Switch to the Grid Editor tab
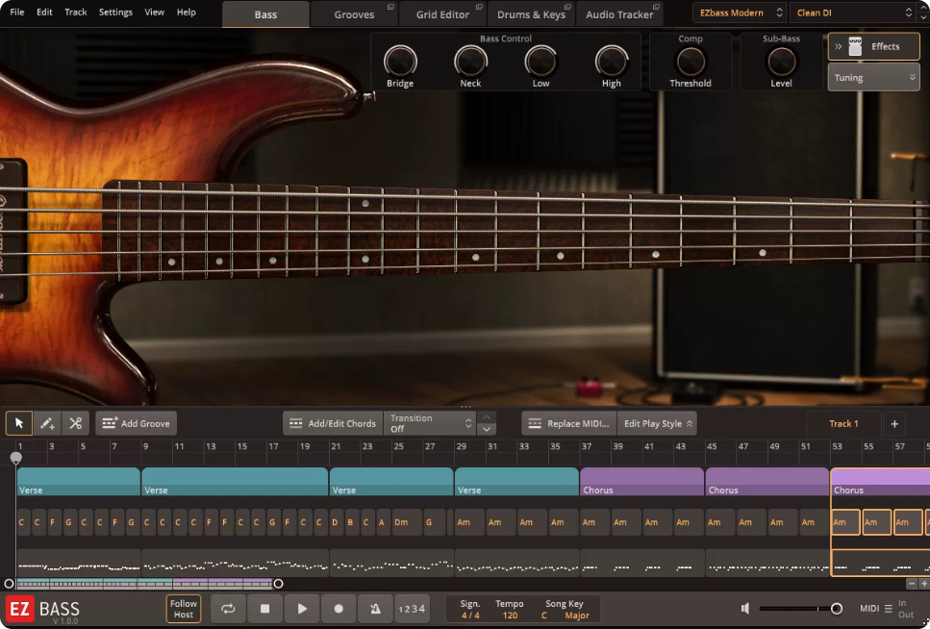The image size is (930, 629). point(442,14)
